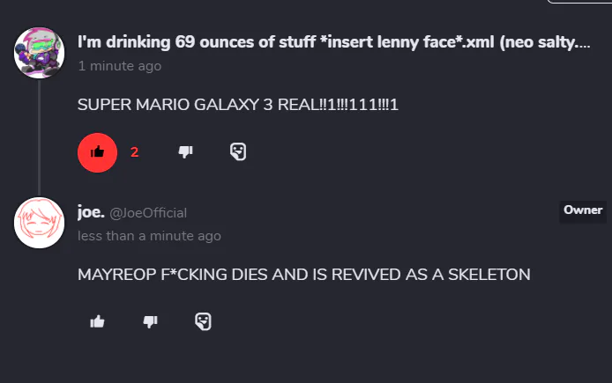The height and width of the screenshot is (383, 612).
Task: Open the reaction picker on joe.'s reply
Action: click(202, 321)
